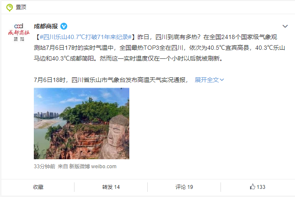View the Leshan Giant Buddha photo
The image size is (295, 197).
pyautogui.click(x=81, y=124)
